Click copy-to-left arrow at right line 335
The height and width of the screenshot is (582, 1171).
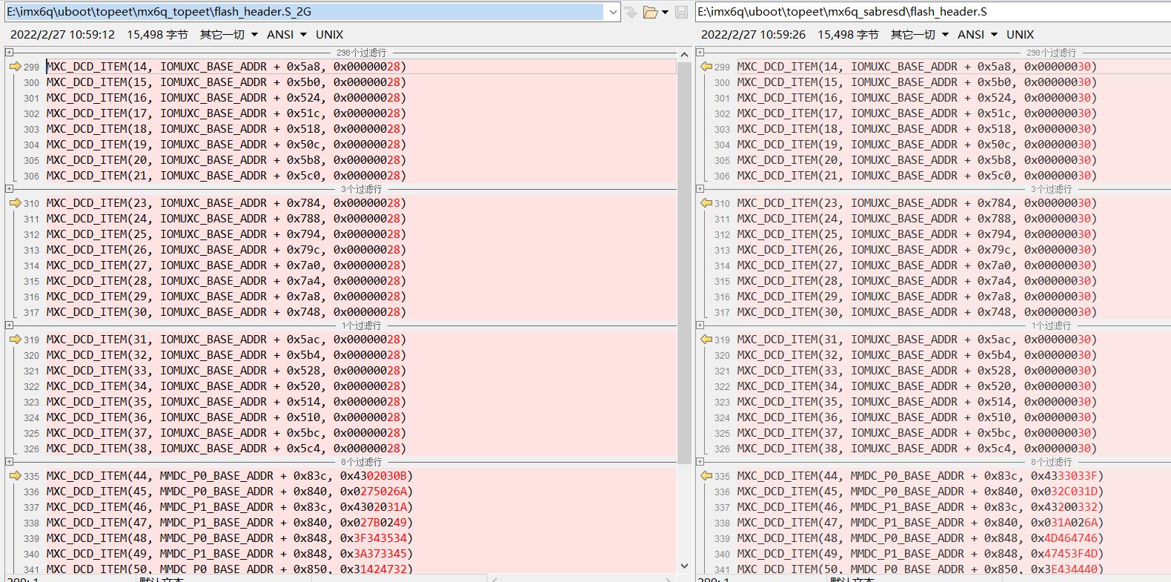coord(706,476)
